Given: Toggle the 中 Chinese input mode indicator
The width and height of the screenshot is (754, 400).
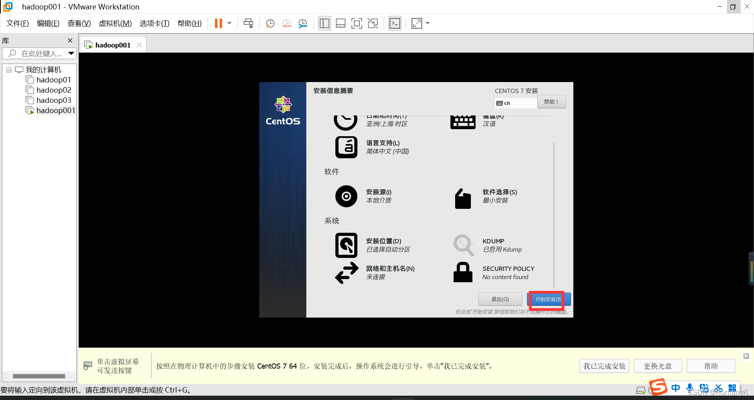Looking at the screenshot, I should tap(675, 388).
